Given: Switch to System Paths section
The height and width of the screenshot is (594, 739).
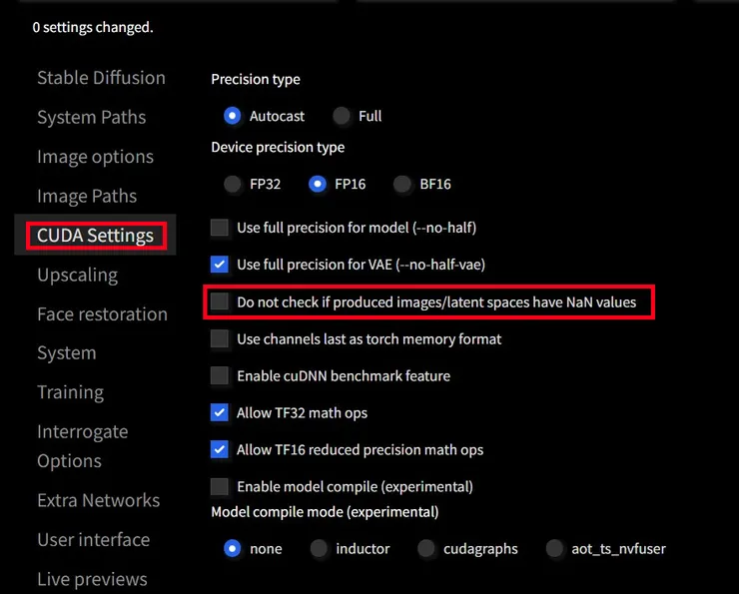Looking at the screenshot, I should click(x=91, y=117).
